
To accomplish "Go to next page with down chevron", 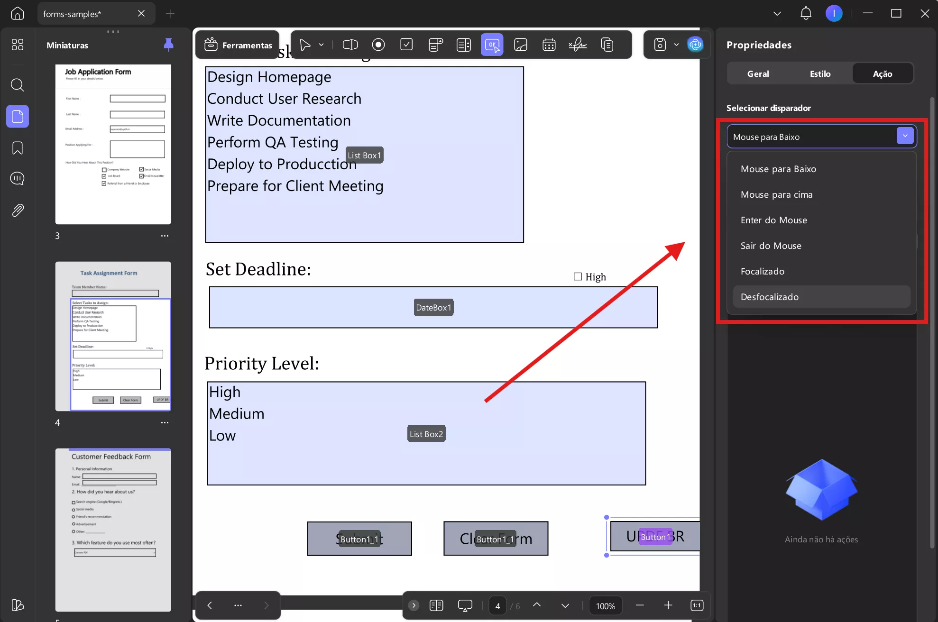I will 565,605.
